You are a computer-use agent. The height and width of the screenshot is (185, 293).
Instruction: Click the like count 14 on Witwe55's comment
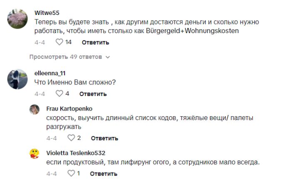coord(69,42)
